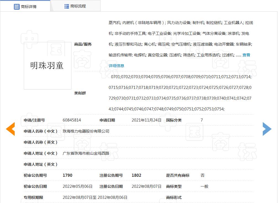Click the 商品/服务 label
Image resolution: width=278 pixels, height=203 pixels.
pyautogui.click(x=83, y=44)
